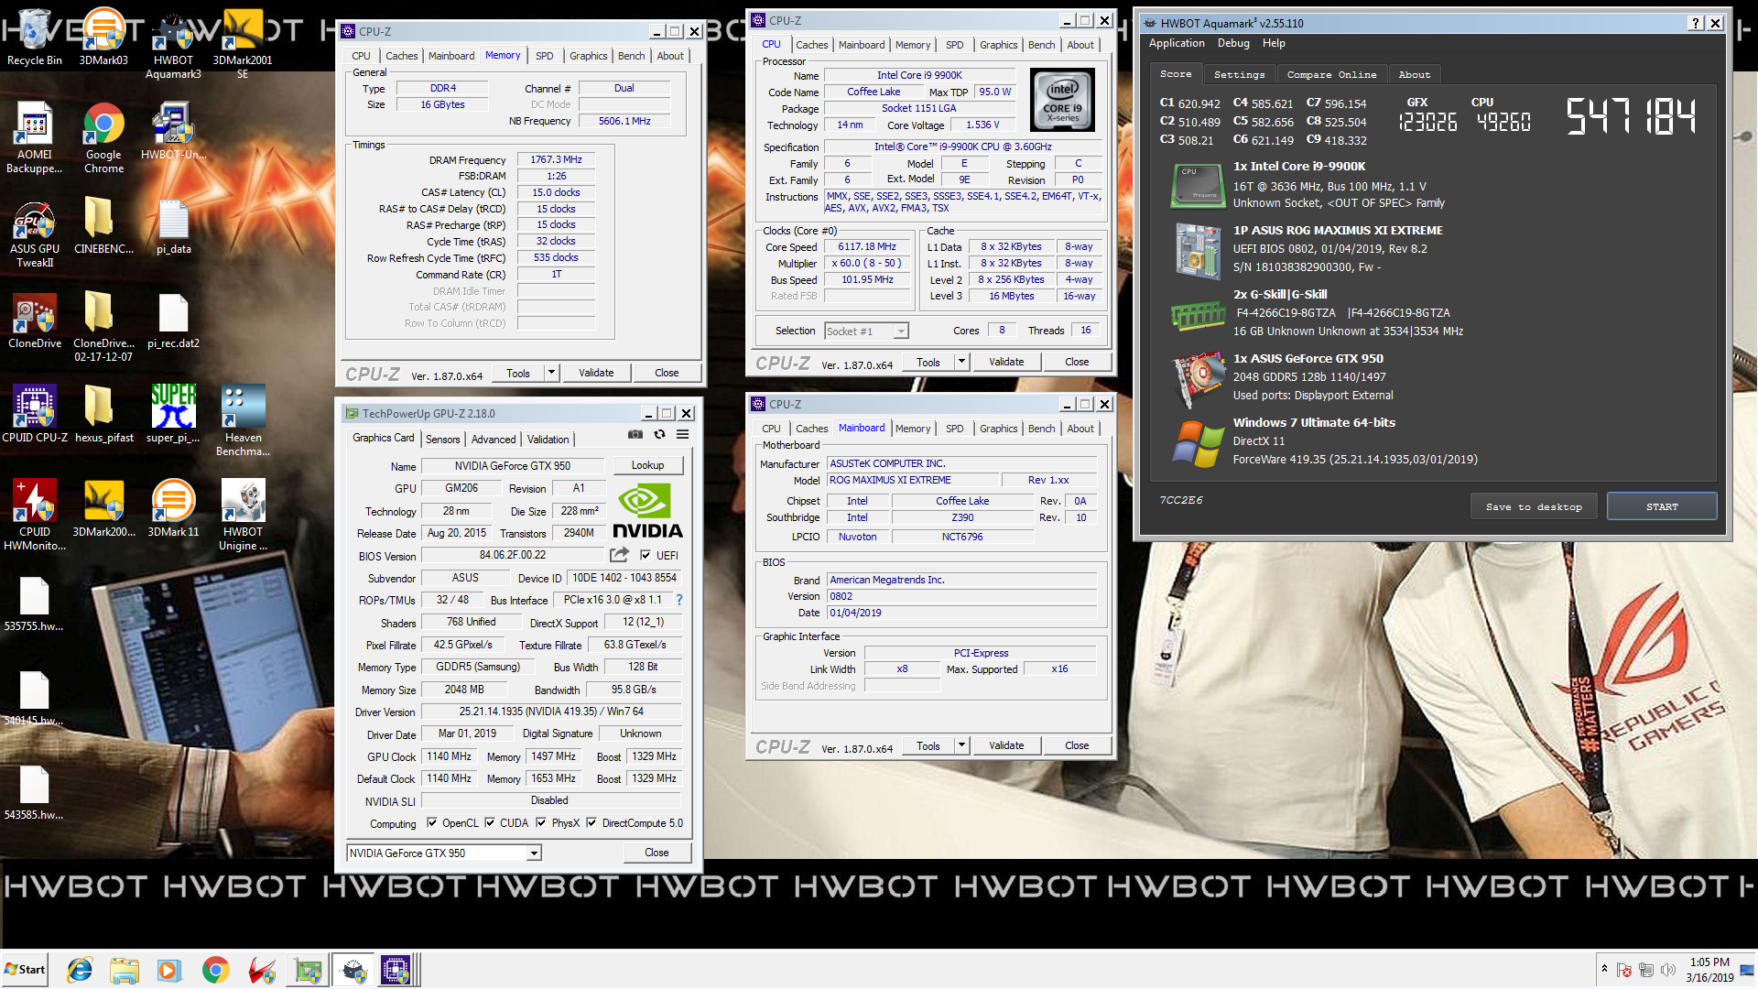Launch the CPUID HWMonitor desktop shortcut
The width and height of the screenshot is (1758, 989).
34,516
